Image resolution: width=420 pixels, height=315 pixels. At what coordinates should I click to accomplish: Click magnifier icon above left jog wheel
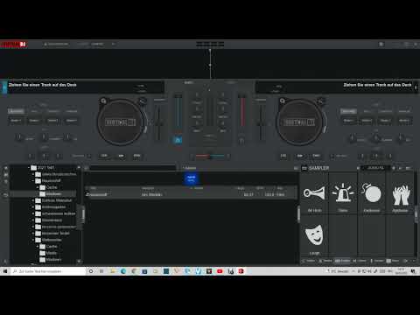click(103, 101)
